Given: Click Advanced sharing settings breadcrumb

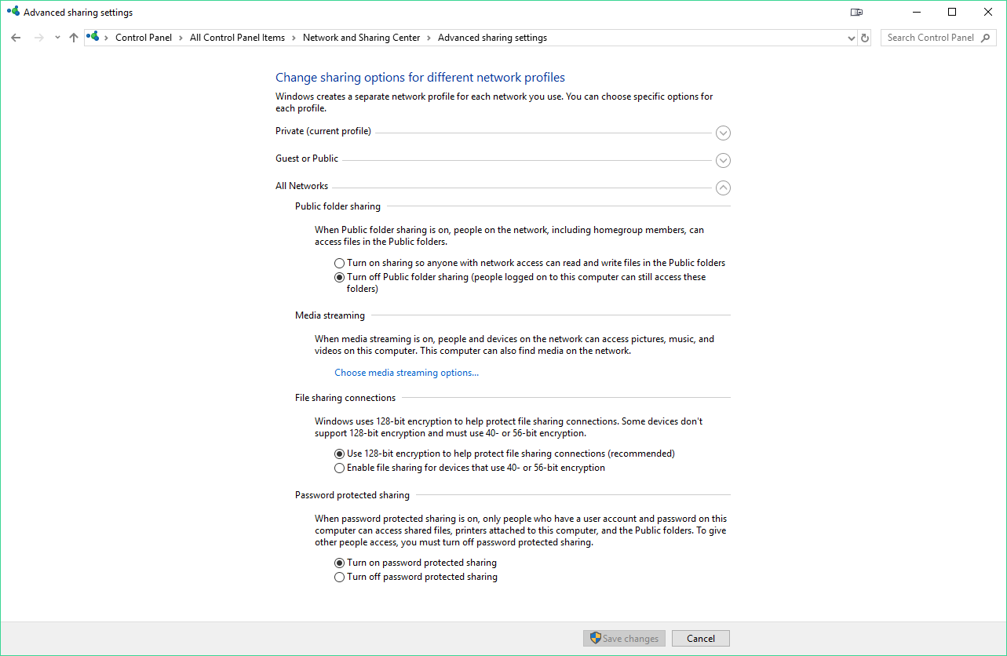Looking at the screenshot, I should coord(492,38).
